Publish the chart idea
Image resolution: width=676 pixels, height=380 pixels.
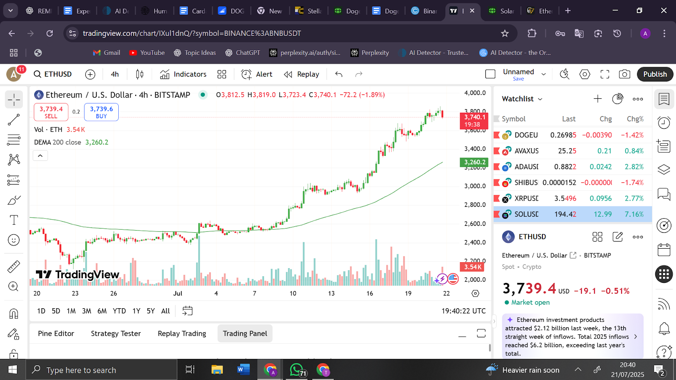tap(655, 74)
